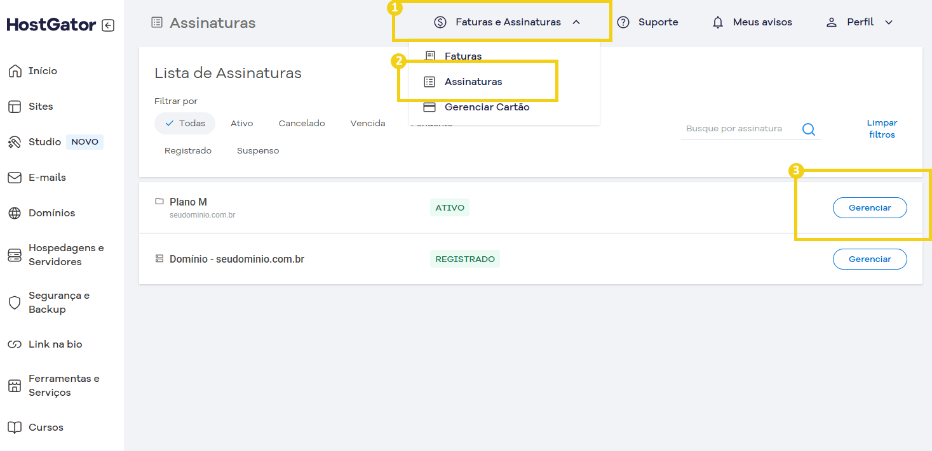Collapse the Faturas e Assinaturas chevron
This screenshot has height=451, width=932.
576,22
